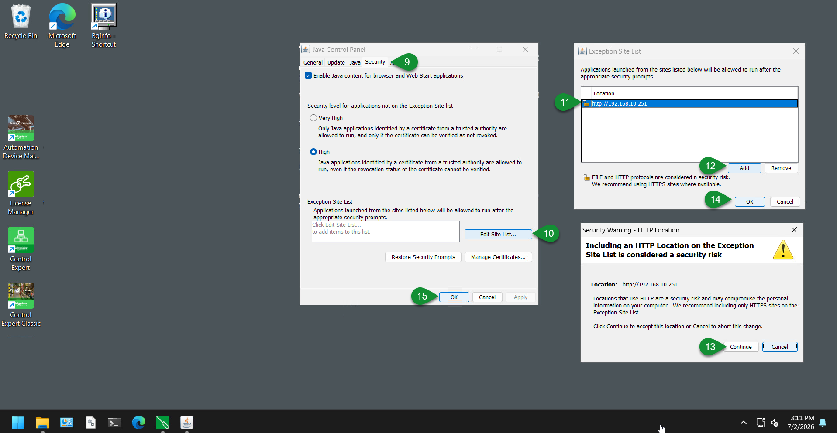Click the Java icon in the taskbar
The height and width of the screenshot is (433, 837).
coord(187,422)
